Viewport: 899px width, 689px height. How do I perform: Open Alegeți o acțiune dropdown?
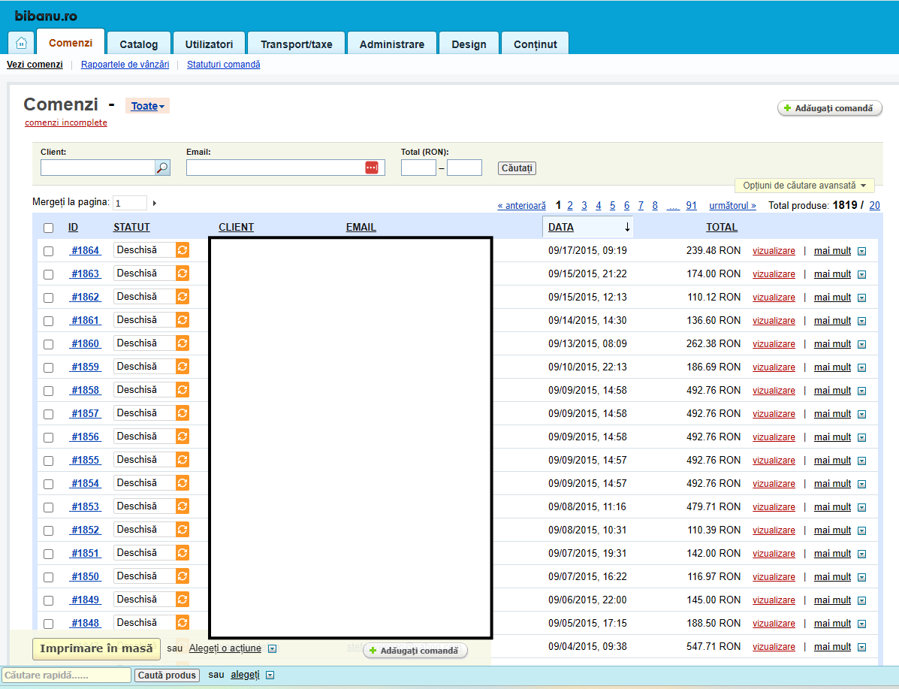[x=273, y=649]
